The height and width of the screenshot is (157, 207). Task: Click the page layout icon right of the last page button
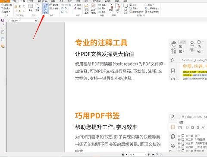(157, 154)
